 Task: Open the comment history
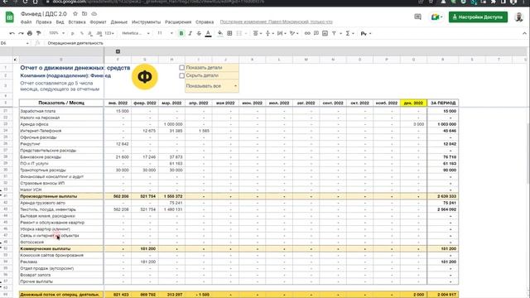(417, 17)
